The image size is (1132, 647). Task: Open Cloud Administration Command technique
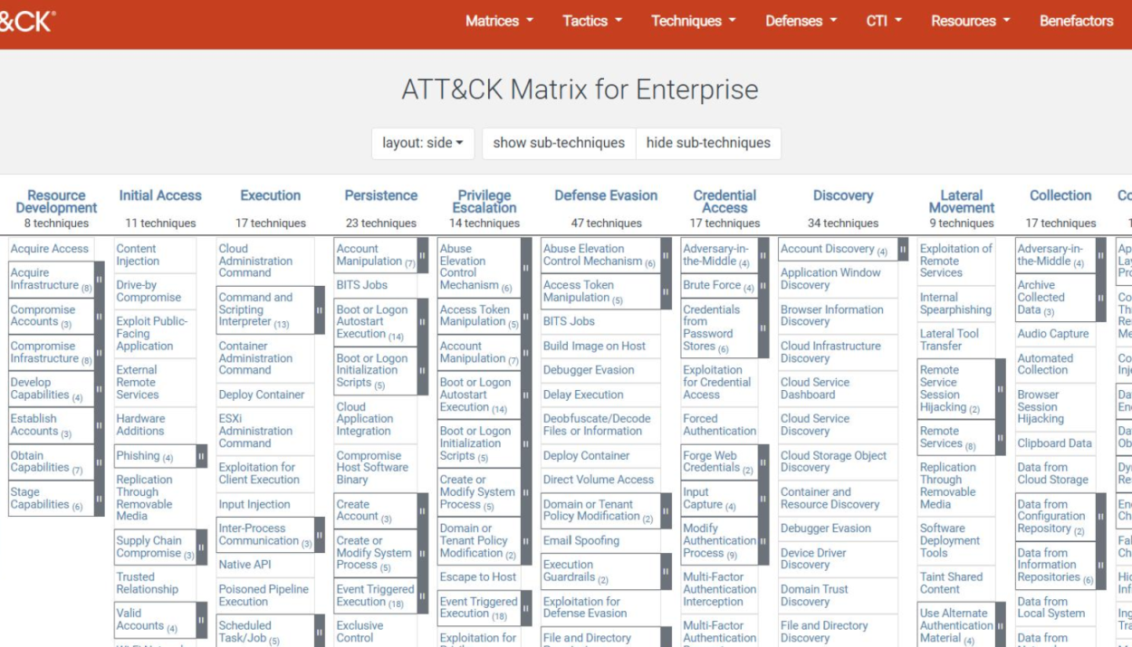[254, 261]
